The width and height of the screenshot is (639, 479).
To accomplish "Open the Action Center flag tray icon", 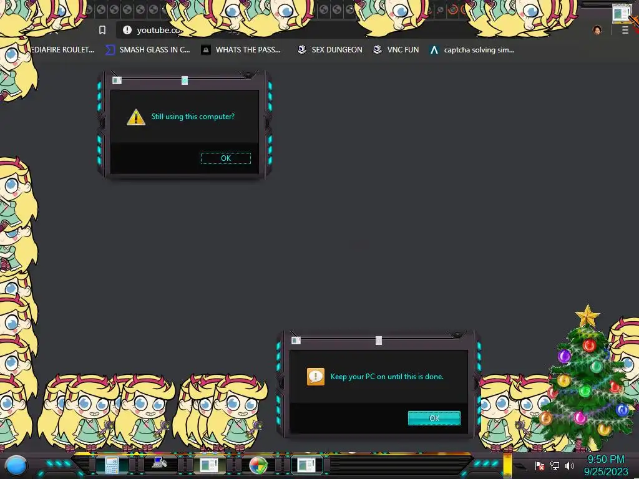I will tap(540, 466).
